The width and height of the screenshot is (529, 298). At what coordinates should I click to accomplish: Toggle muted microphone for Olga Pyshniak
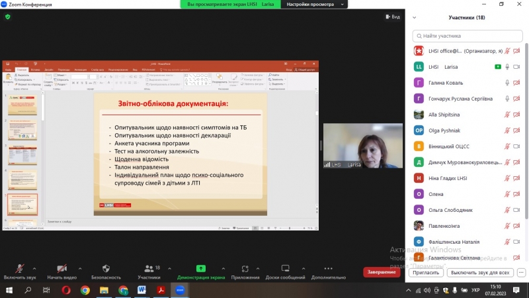click(507, 130)
